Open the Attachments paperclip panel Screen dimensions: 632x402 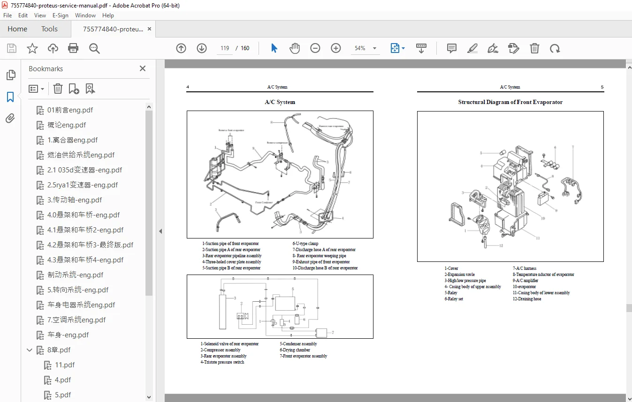[x=10, y=119]
